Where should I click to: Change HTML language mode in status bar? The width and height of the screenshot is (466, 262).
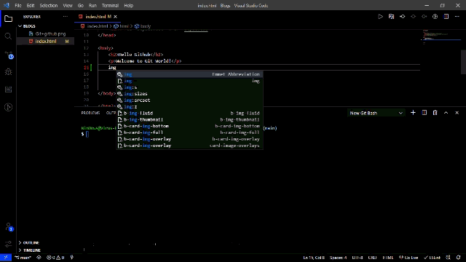(x=388, y=258)
